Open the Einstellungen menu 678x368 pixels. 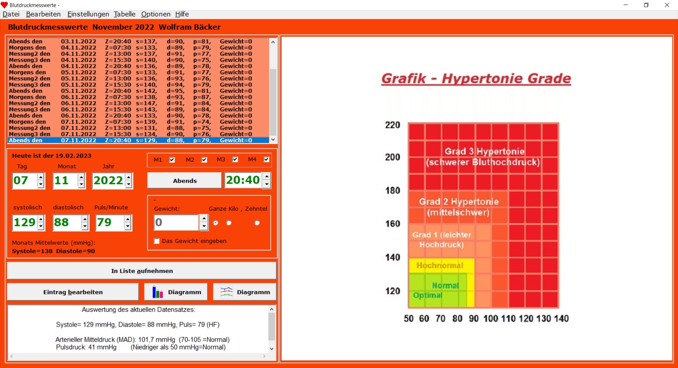coord(88,14)
